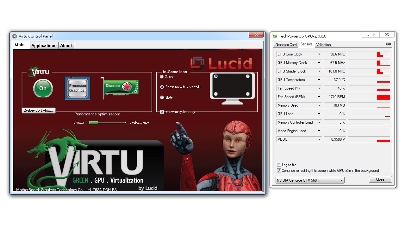405x227 pixels.
Task: Toggle Show in system tray checkbox
Action: (162, 112)
